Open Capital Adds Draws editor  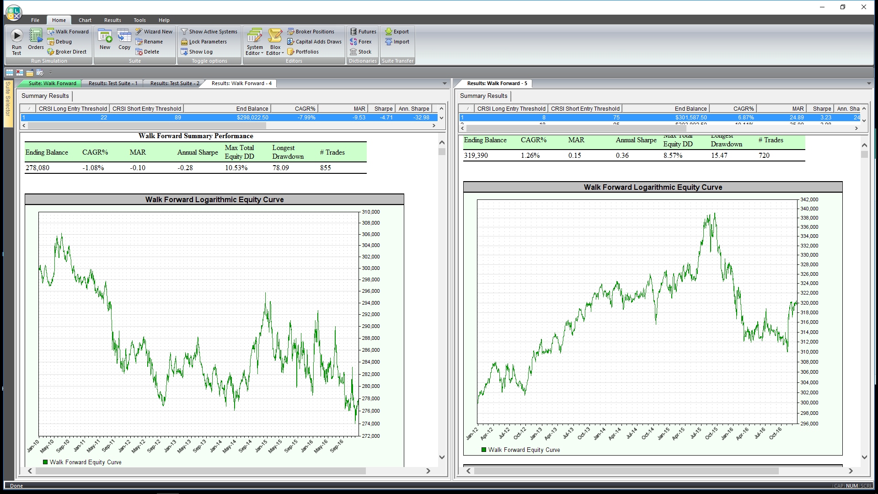pos(315,42)
